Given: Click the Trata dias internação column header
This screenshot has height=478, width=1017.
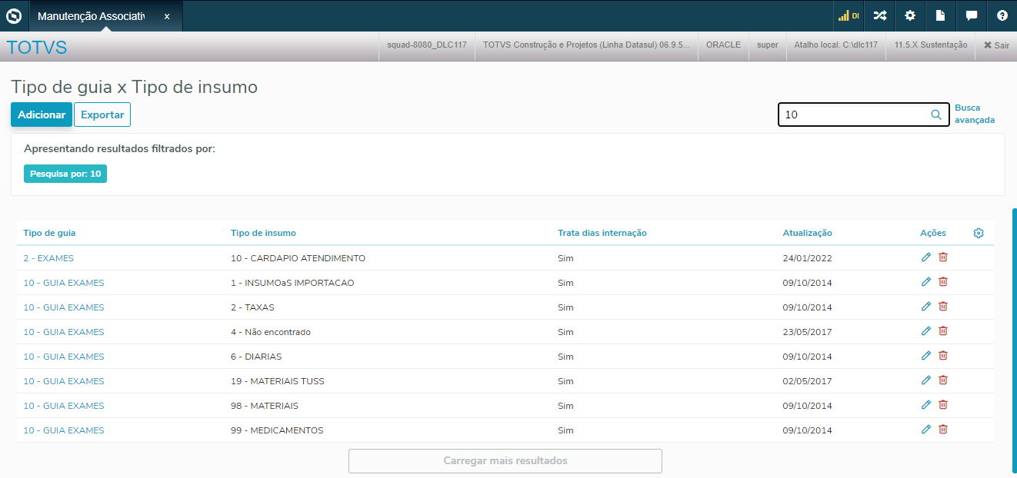Looking at the screenshot, I should 602,233.
